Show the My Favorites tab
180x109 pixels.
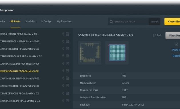64,22
